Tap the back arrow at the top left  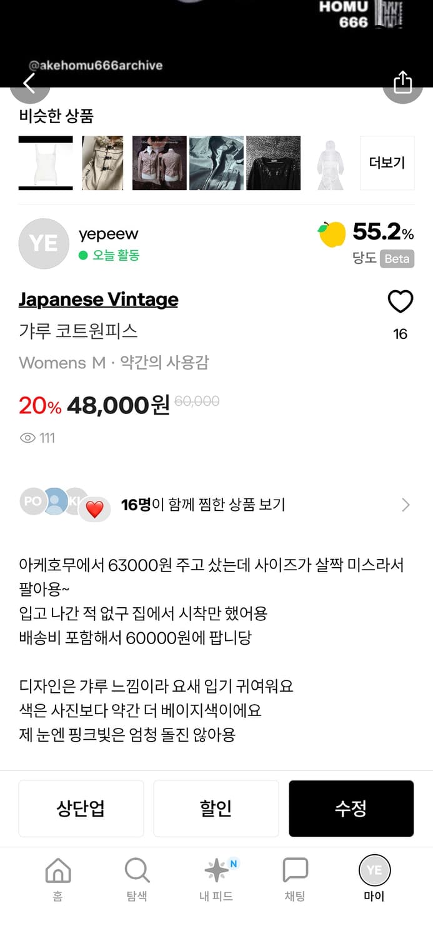[x=30, y=83]
